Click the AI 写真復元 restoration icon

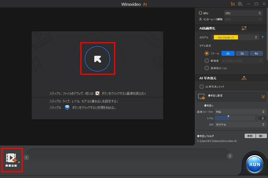pyautogui.click(x=244, y=78)
